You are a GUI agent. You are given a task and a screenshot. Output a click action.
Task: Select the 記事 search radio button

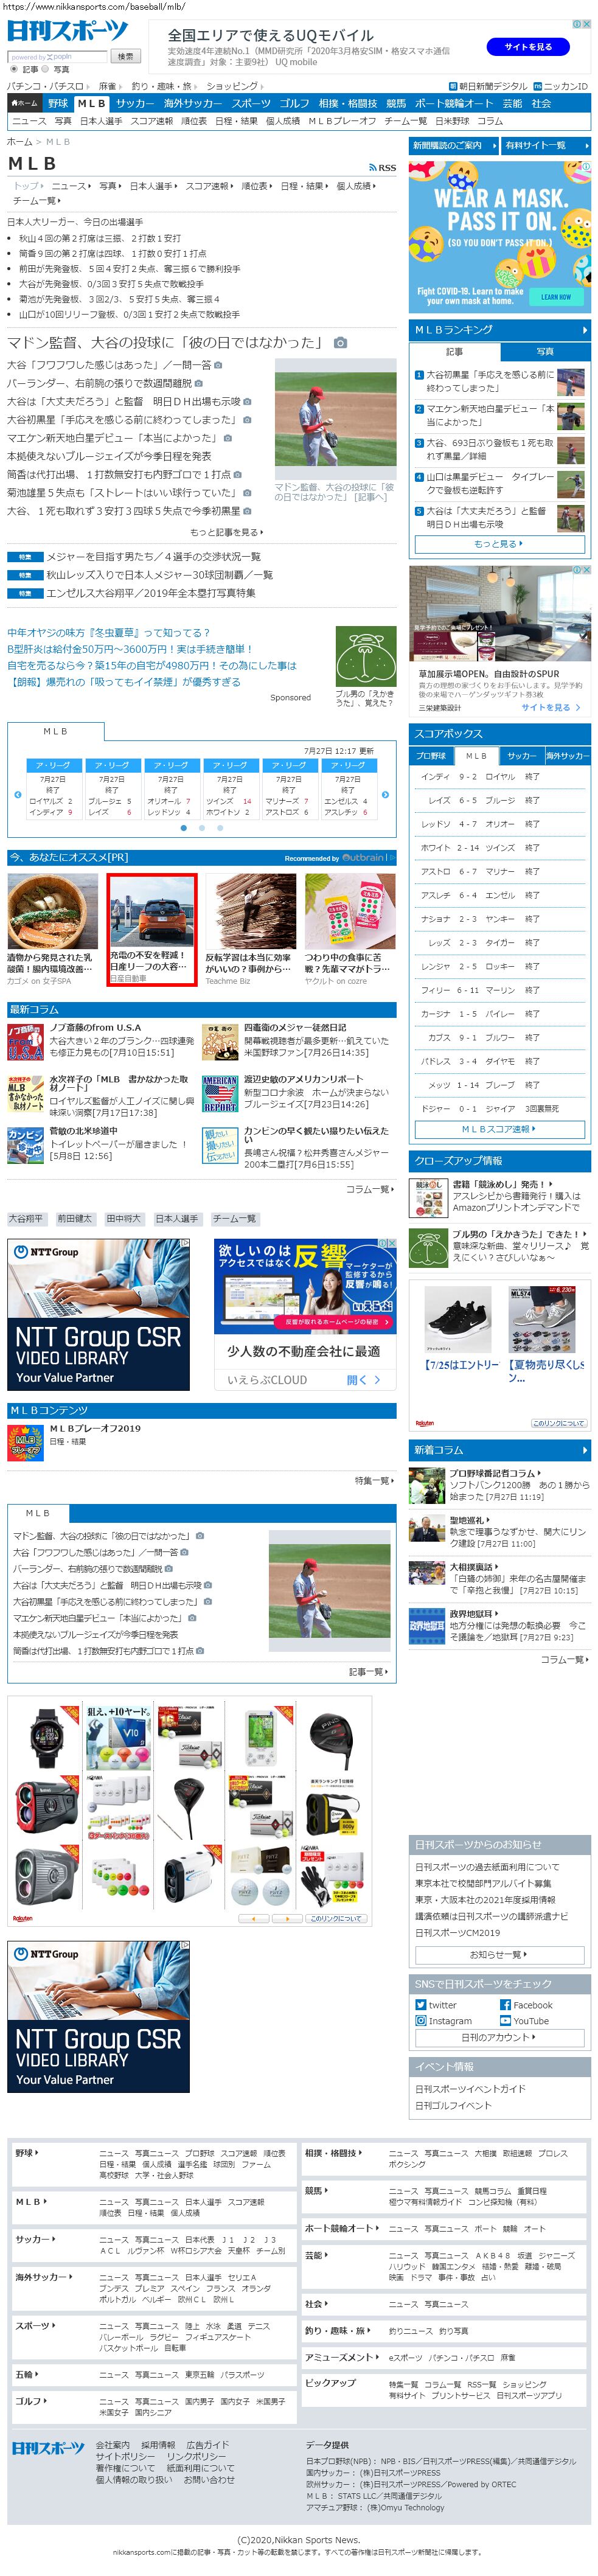(x=14, y=70)
